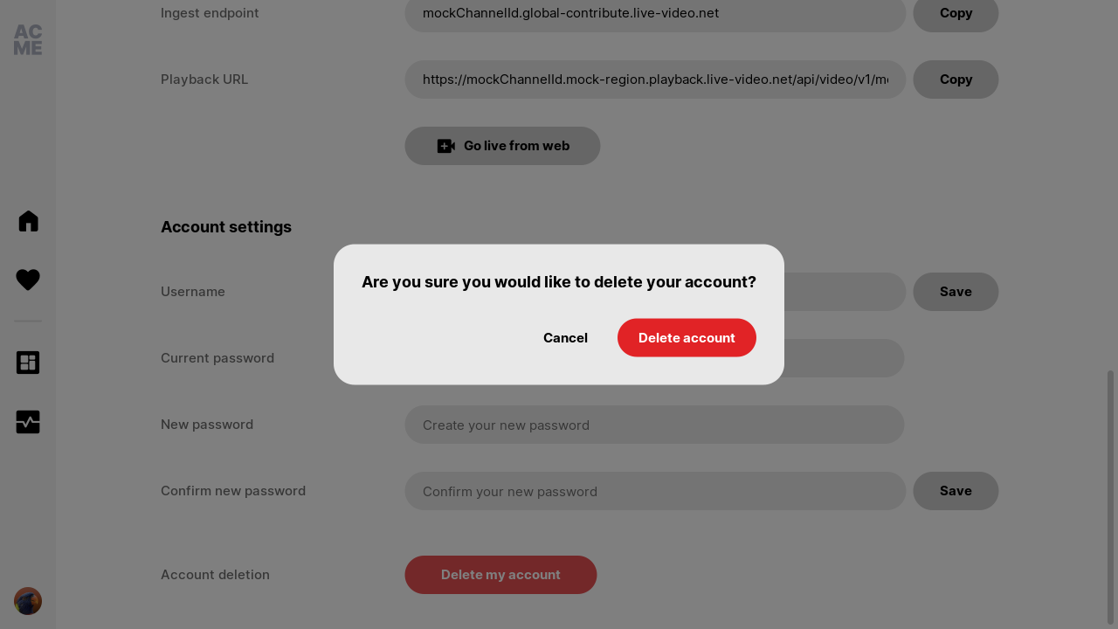Click the Ingest endpoint text field
Viewport: 1118px width, 629px height.
[655, 13]
